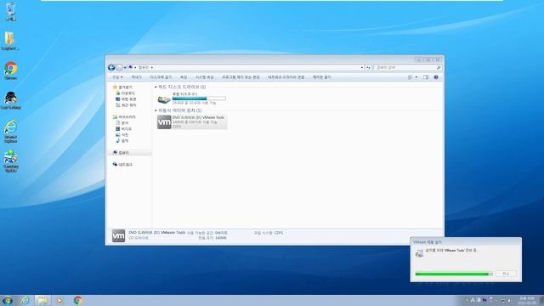This screenshot has height=306, width=544.
Task: Click Uninstall or change a program
Action: pyautogui.click(x=241, y=77)
